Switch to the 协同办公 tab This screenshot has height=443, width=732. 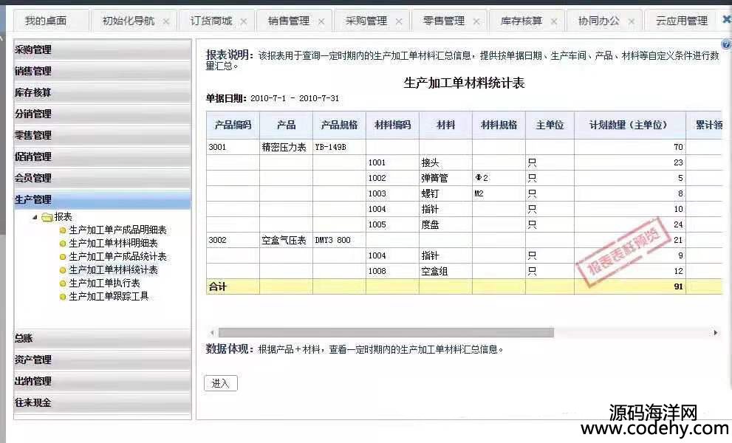pyautogui.click(x=598, y=21)
